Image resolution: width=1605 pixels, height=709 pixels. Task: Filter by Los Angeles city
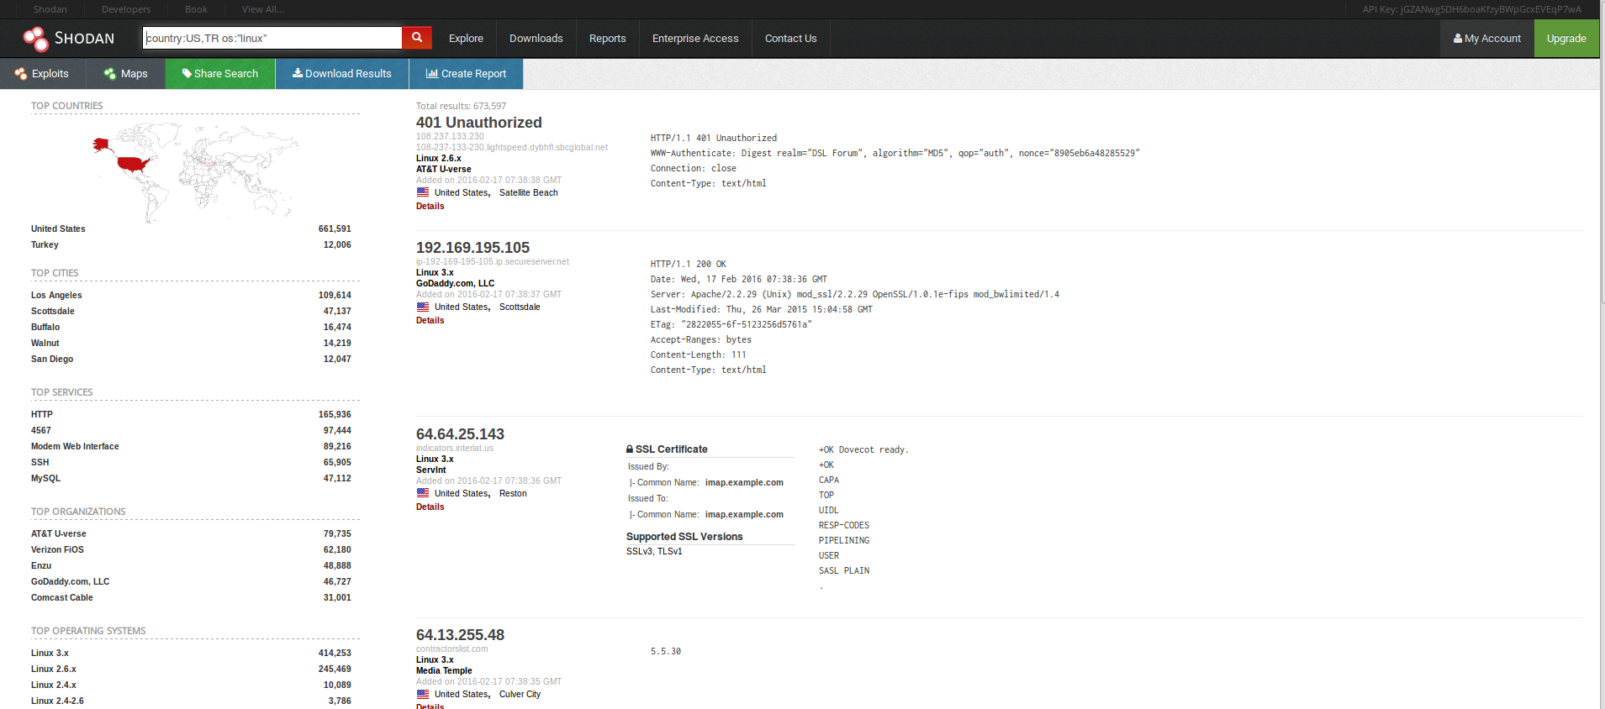click(56, 295)
